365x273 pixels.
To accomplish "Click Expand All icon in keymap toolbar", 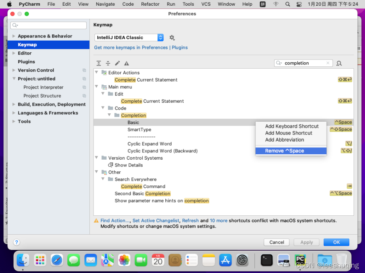I will pyautogui.click(x=99, y=63).
